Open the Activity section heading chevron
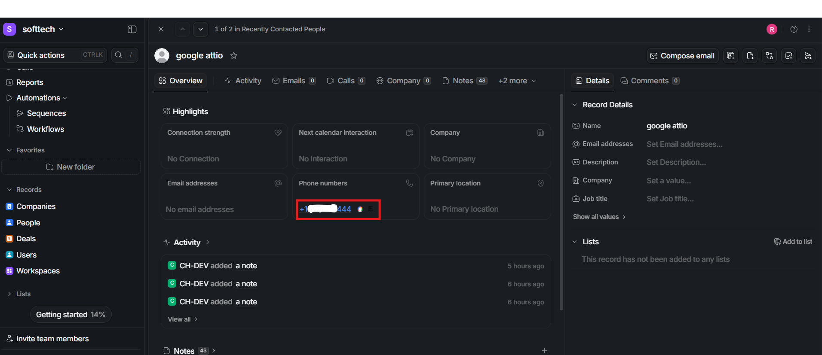The width and height of the screenshot is (822, 355). pyautogui.click(x=208, y=242)
